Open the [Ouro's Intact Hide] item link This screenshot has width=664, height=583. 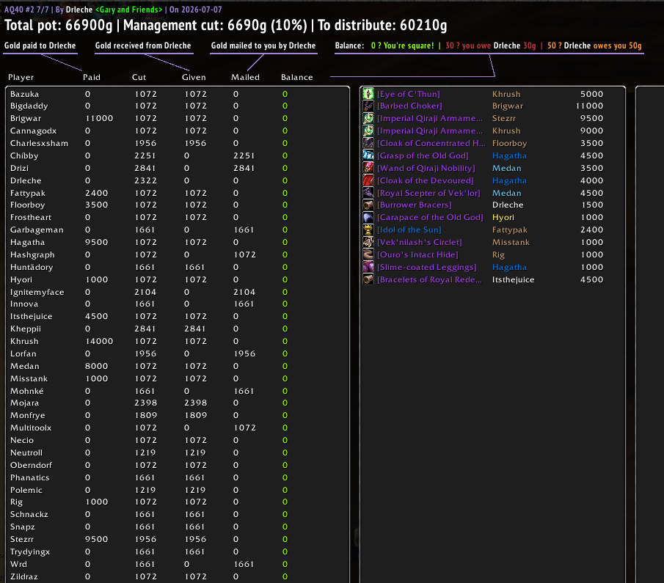(417, 255)
